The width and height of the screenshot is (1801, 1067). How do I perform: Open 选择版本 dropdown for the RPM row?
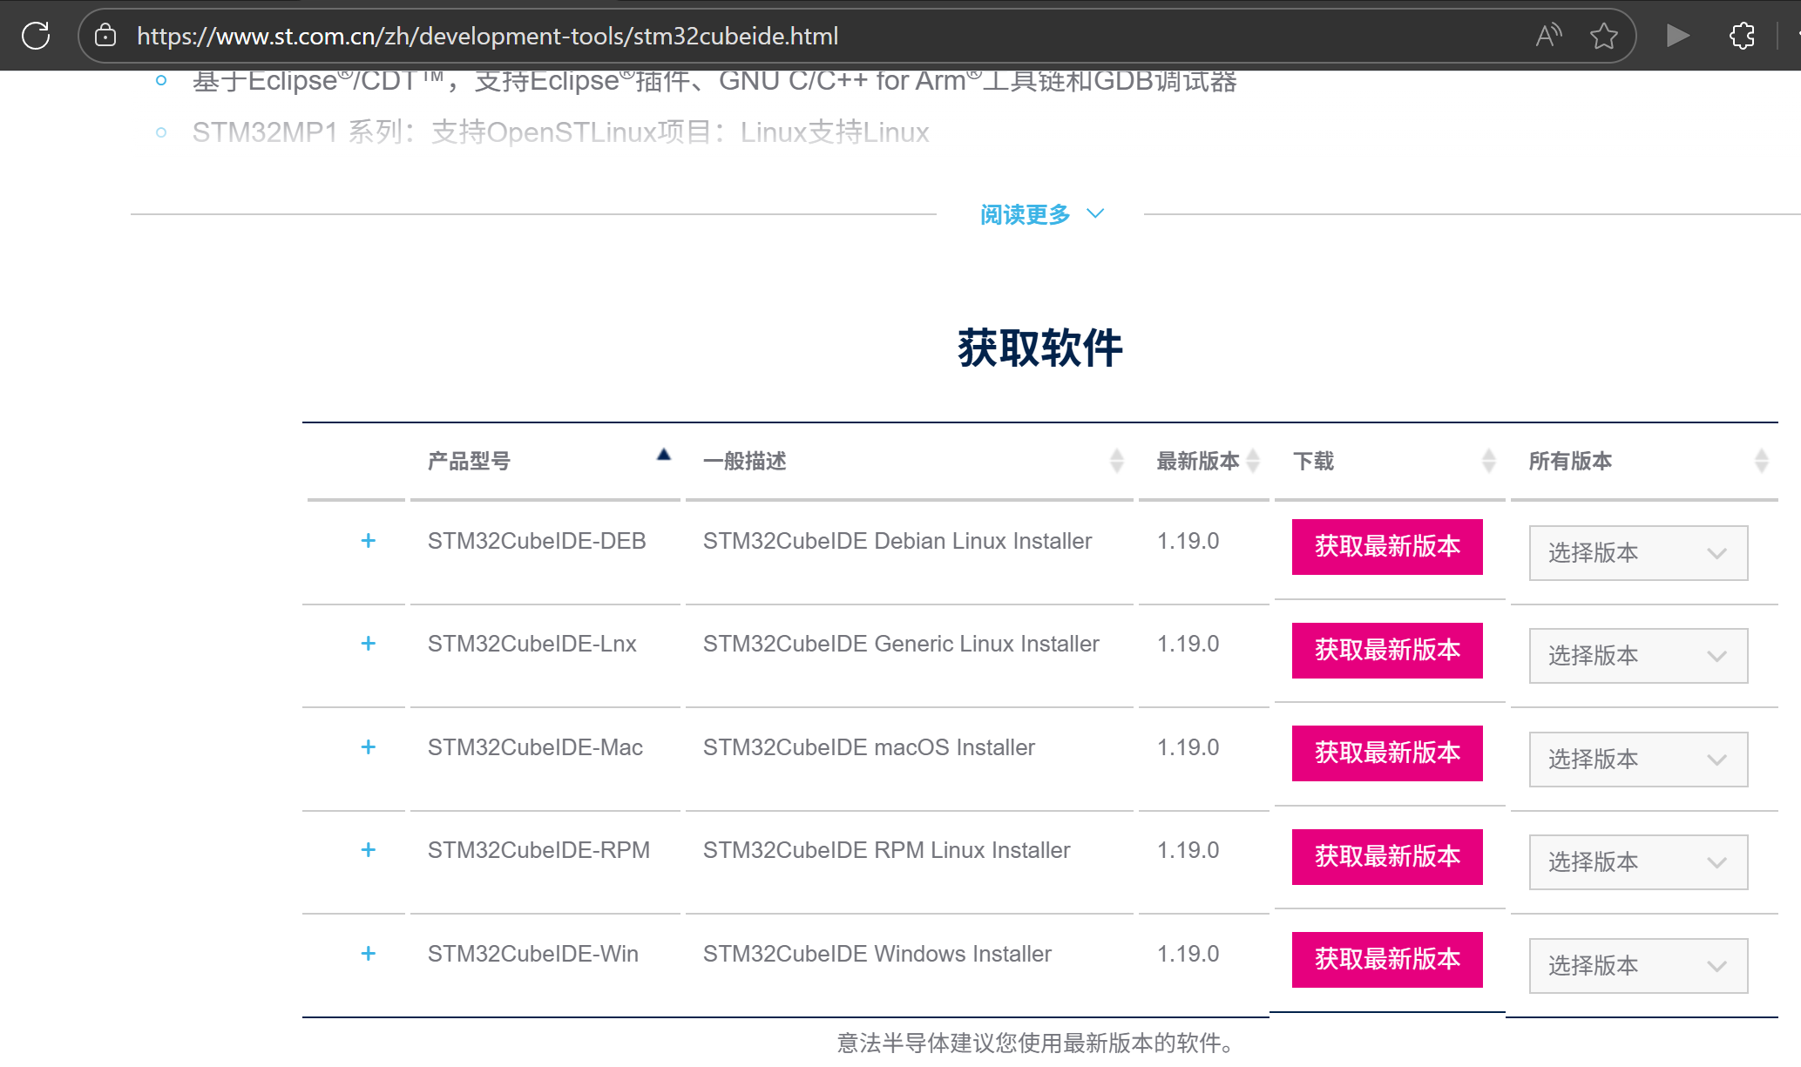tap(1638, 862)
